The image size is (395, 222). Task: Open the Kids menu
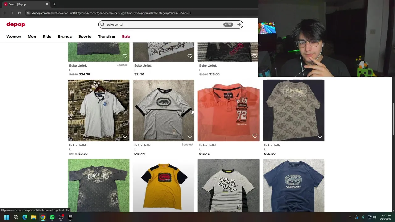click(47, 36)
